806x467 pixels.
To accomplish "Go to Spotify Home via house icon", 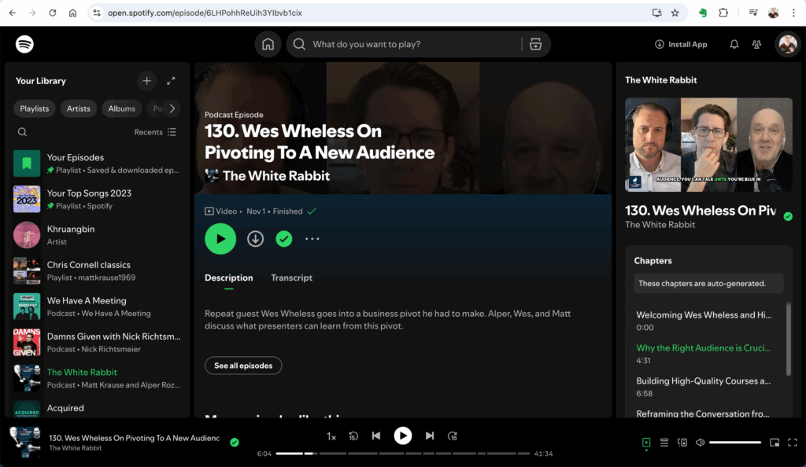I will click(268, 45).
